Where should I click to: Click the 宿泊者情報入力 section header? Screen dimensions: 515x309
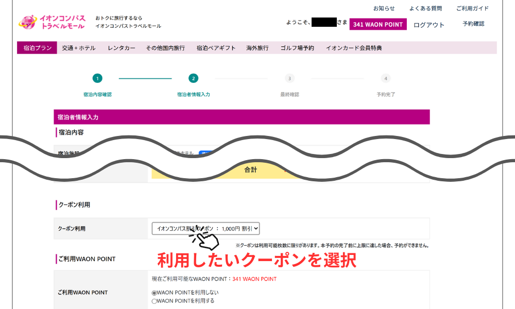click(242, 117)
